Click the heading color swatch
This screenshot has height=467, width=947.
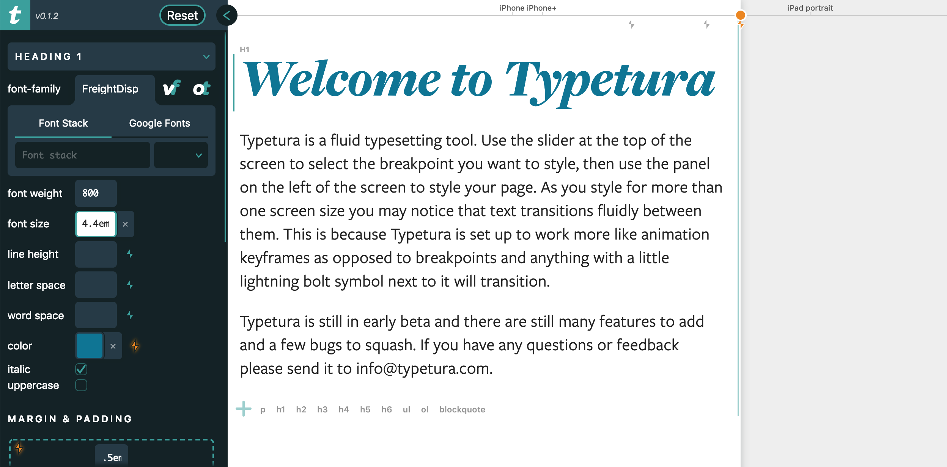pyautogui.click(x=90, y=345)
